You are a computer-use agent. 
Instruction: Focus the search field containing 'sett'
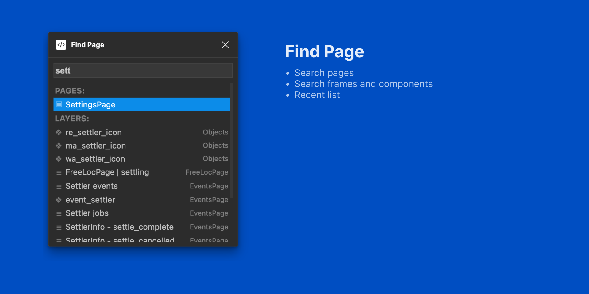pos(143,70)
